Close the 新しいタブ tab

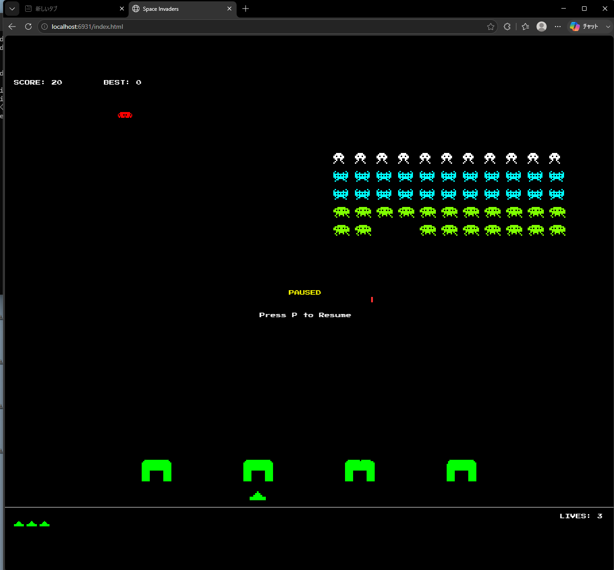pos(121,9)
